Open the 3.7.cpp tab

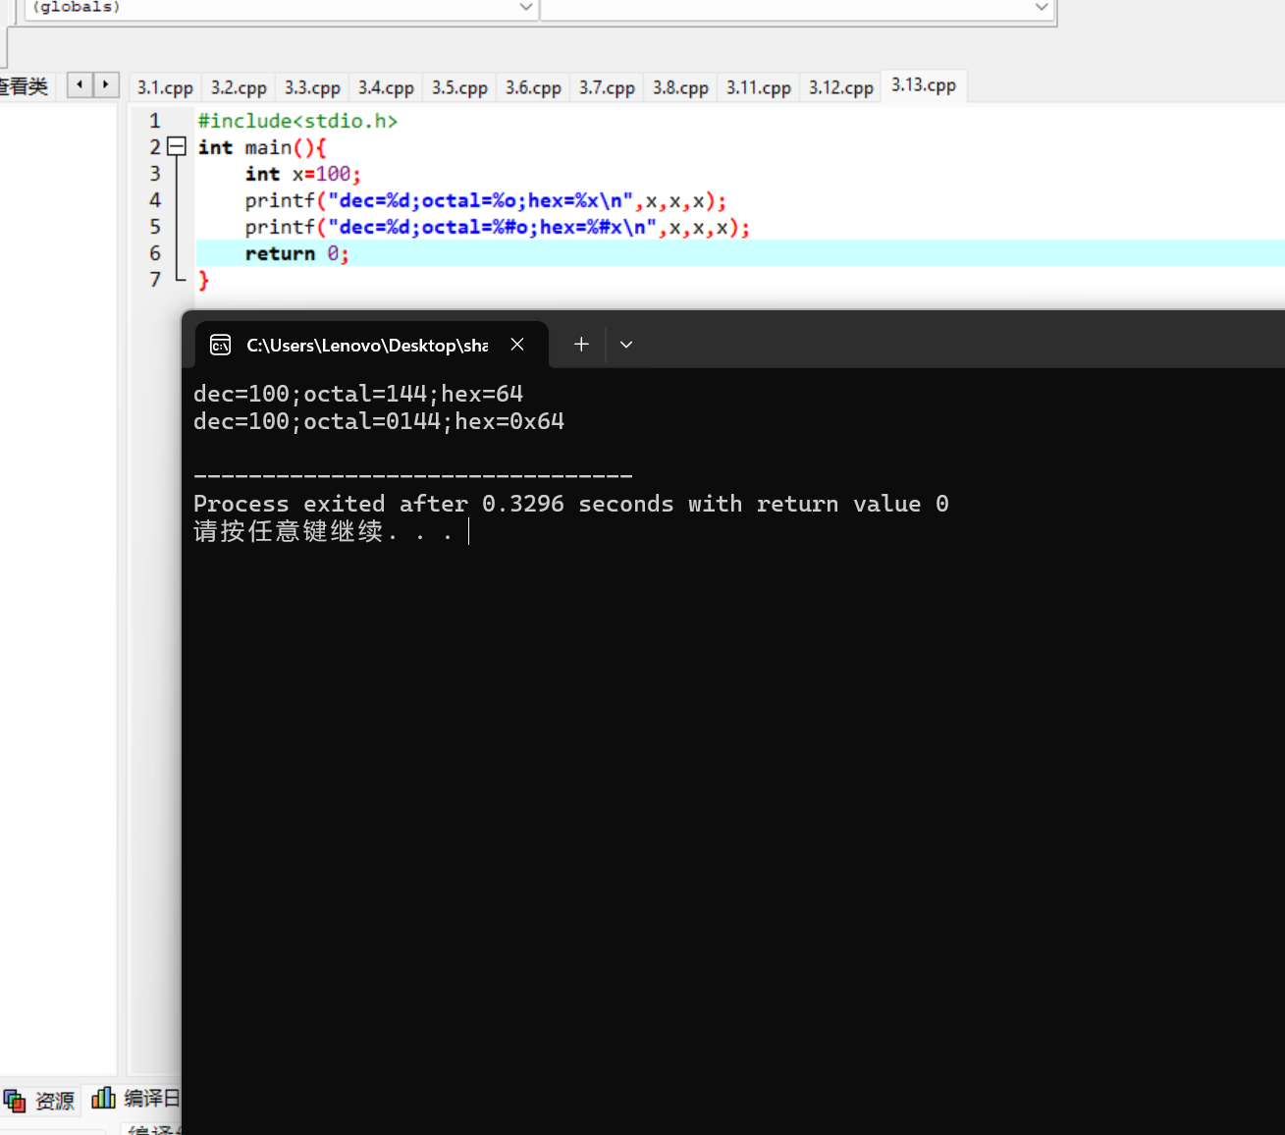coord(607,87)
